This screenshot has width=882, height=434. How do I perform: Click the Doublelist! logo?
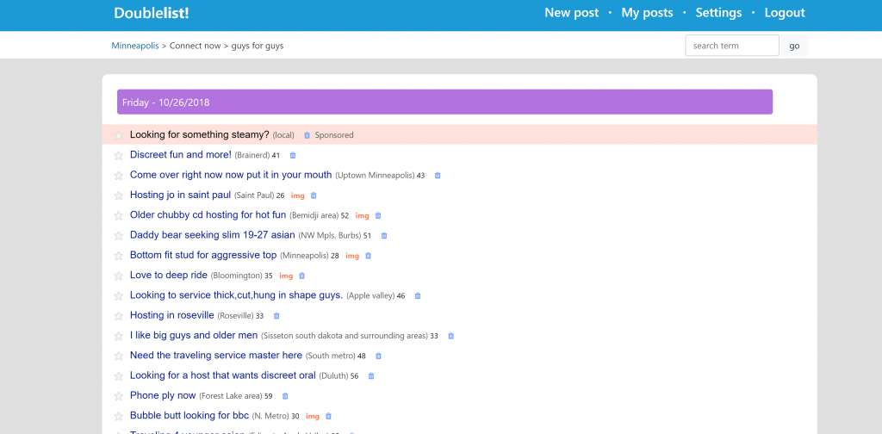[152, 13]
